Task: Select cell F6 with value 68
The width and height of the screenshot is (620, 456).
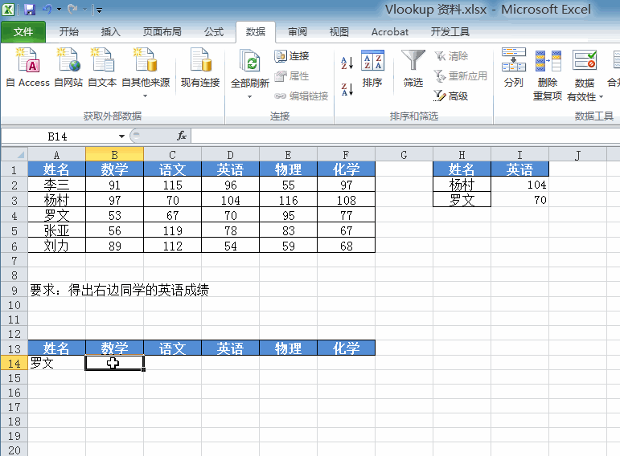Action: [346, 246]
